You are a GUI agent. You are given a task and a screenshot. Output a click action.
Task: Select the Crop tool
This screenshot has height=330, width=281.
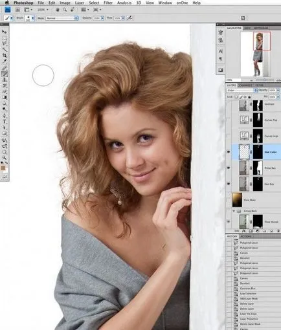pos(4,56)
